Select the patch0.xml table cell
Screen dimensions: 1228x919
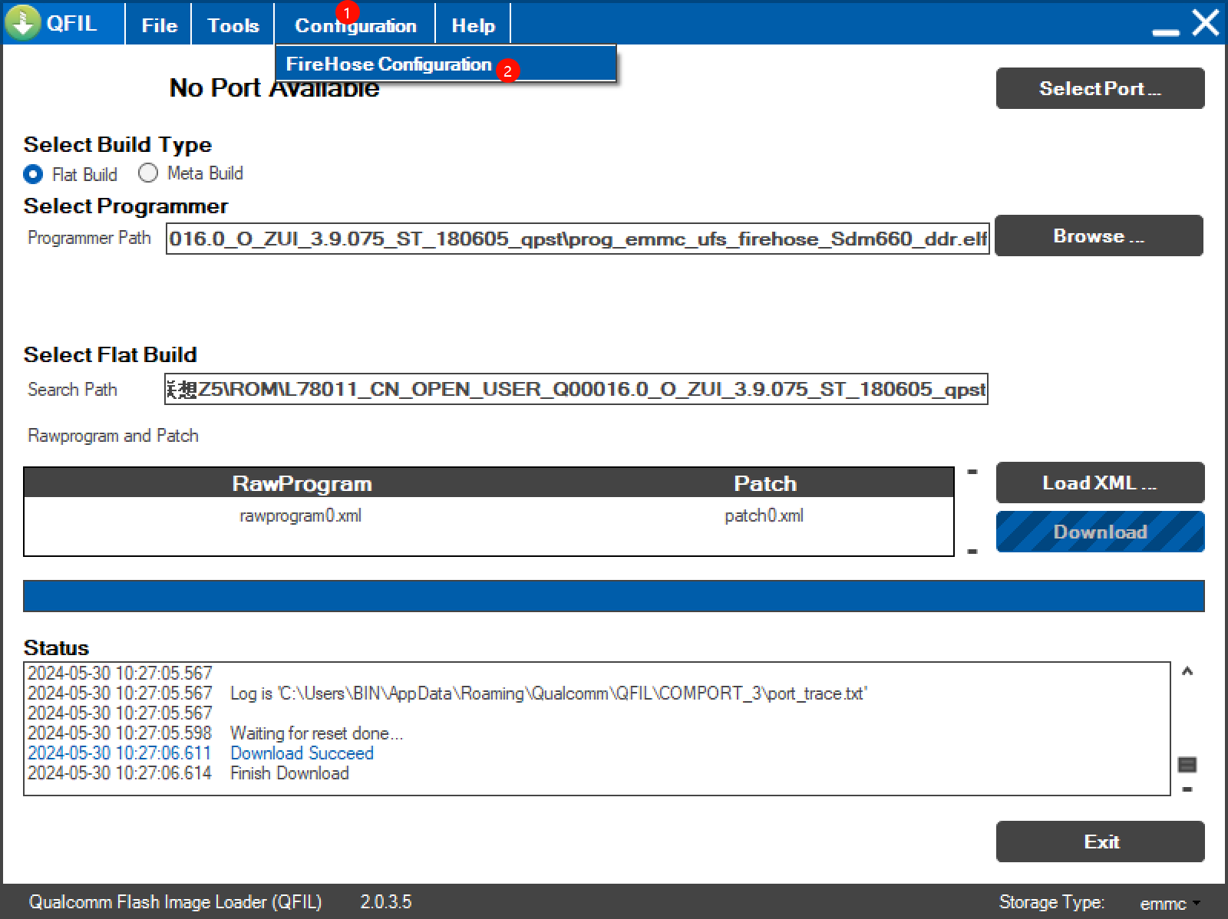coord(764,515)
